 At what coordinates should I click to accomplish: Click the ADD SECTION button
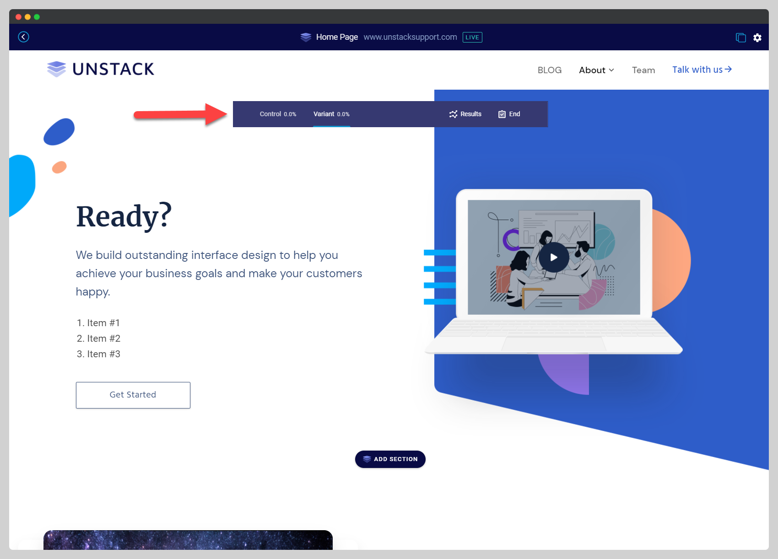[x=390, y=459]
